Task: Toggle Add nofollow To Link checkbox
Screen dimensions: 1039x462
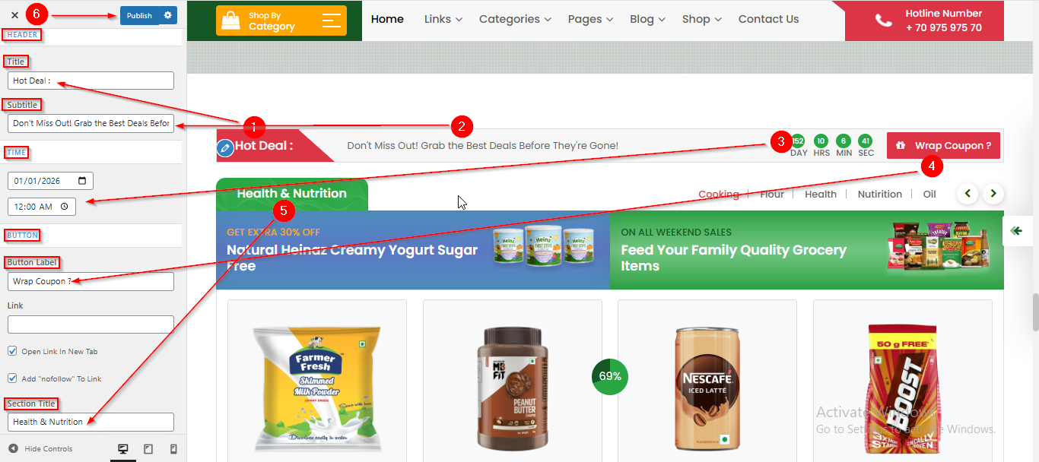Action: coord(12,378)
